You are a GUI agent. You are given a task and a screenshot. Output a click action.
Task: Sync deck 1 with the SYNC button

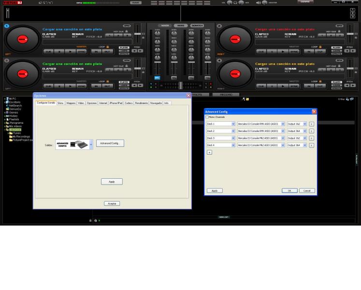pos(82,52)
